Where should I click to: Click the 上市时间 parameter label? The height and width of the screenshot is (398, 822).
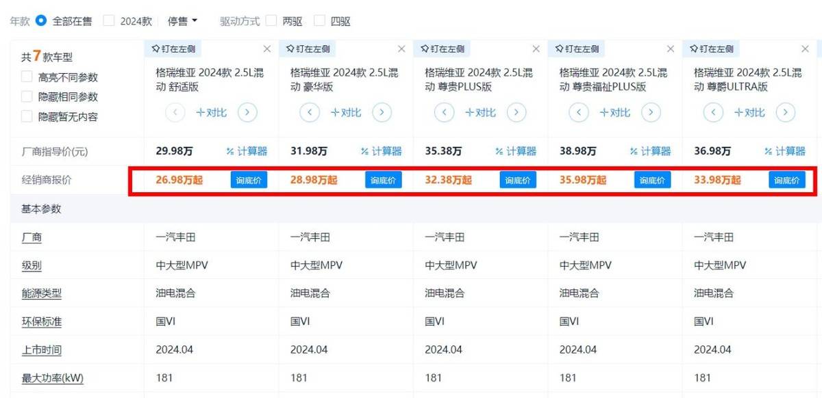[42, 349]
